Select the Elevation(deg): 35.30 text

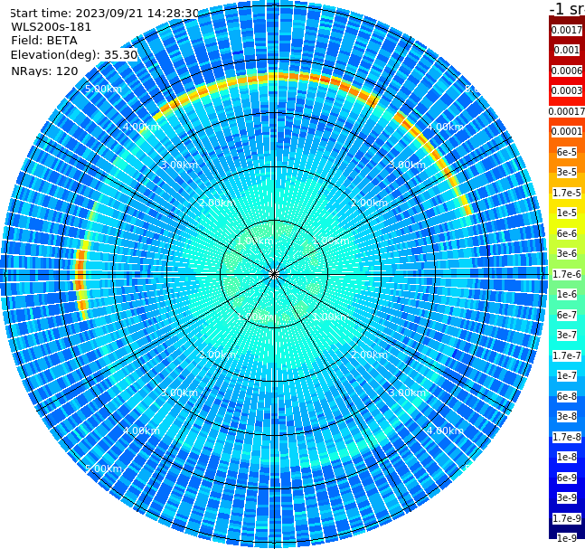tap(74, 55)
